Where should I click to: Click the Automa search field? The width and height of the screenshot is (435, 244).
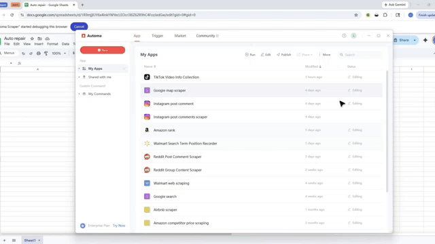(x=360, y=55)
